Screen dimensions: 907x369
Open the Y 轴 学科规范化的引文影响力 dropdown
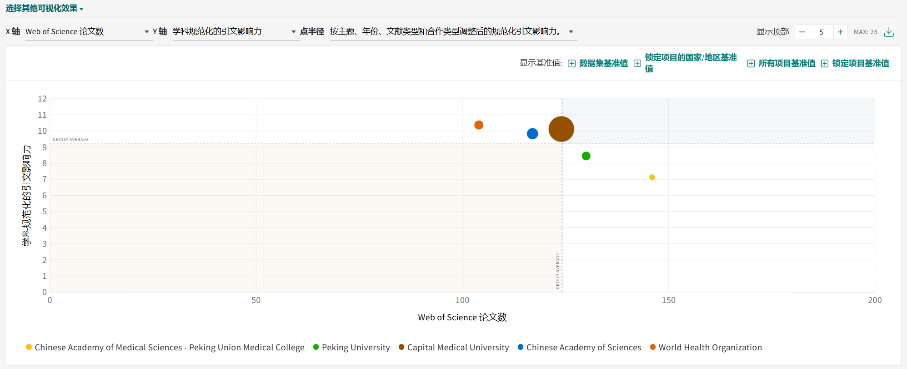236,31
